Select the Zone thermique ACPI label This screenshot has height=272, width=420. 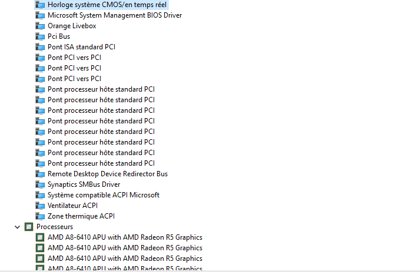point(81,216)
